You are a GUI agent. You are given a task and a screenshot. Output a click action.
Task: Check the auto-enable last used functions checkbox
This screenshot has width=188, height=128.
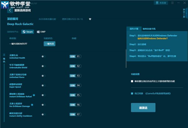coord(132,81)
